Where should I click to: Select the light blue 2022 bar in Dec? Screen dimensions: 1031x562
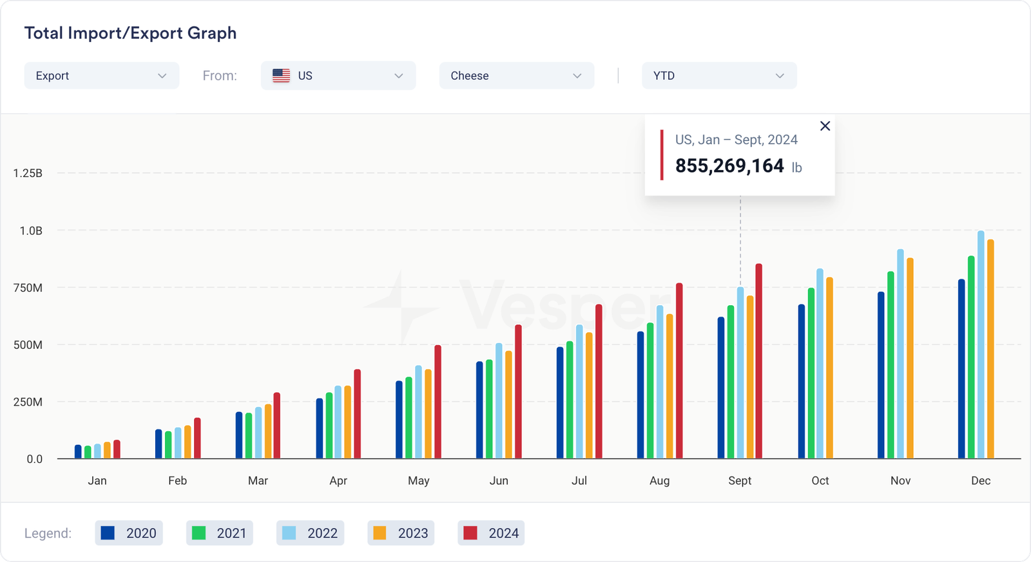coord(981,346)
